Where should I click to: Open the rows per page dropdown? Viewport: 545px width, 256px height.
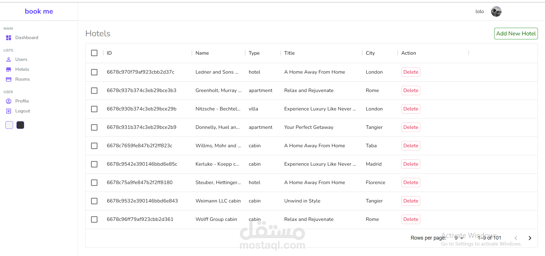[x=459, y=238]
